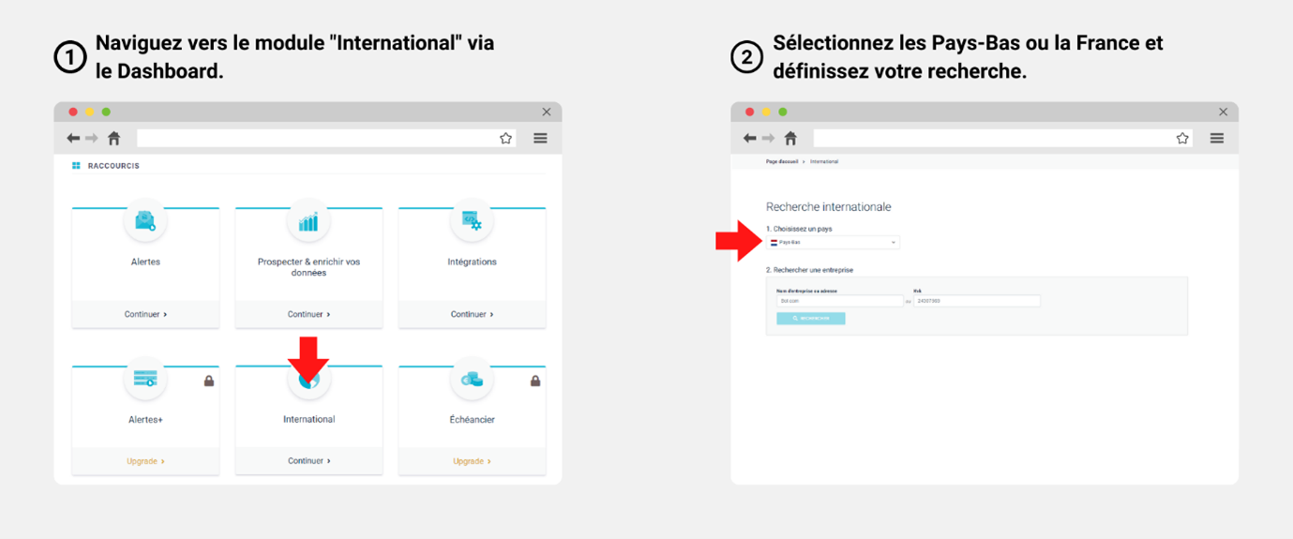Open the Intégrations code-gear icon
The height and width of the screenshot is (539, 1293).
pos(472,222)
